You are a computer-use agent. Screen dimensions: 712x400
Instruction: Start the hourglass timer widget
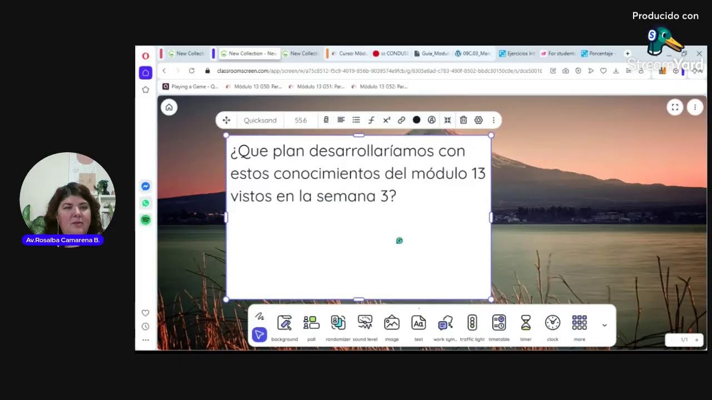click(526, 328)
